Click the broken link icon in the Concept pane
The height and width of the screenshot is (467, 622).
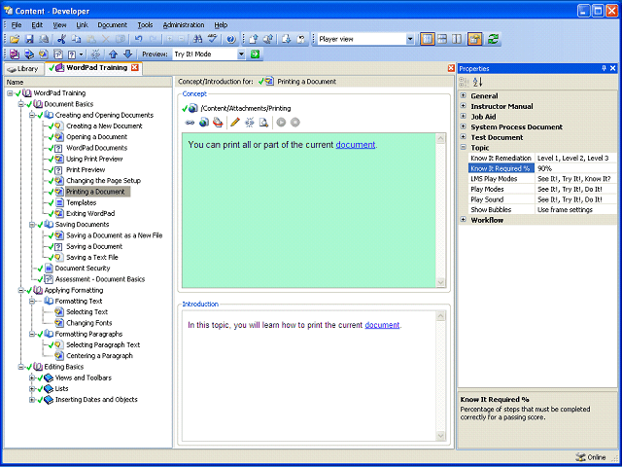(250, 123)
